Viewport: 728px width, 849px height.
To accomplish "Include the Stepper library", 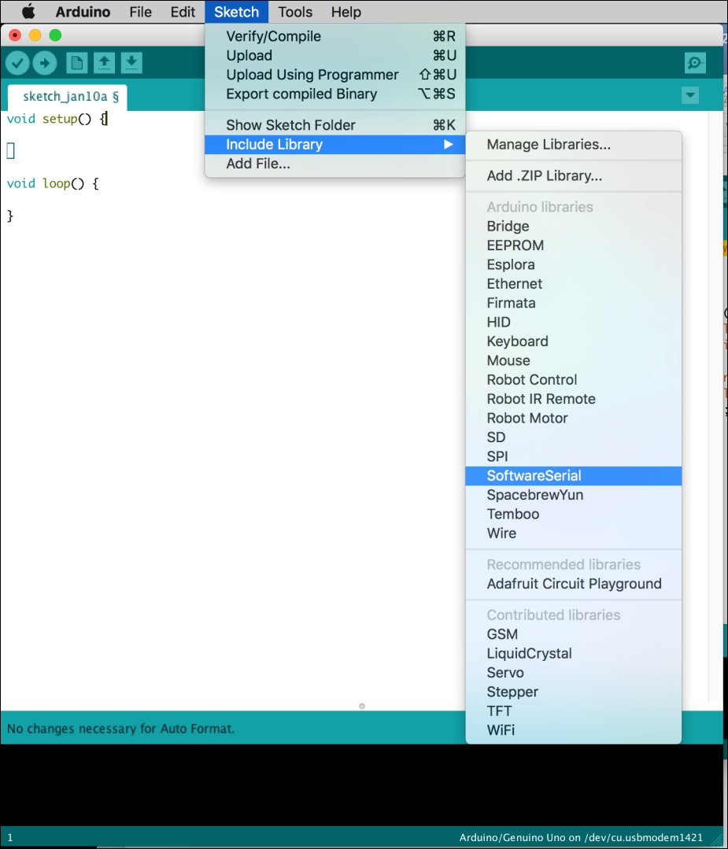I will [574, 692].
